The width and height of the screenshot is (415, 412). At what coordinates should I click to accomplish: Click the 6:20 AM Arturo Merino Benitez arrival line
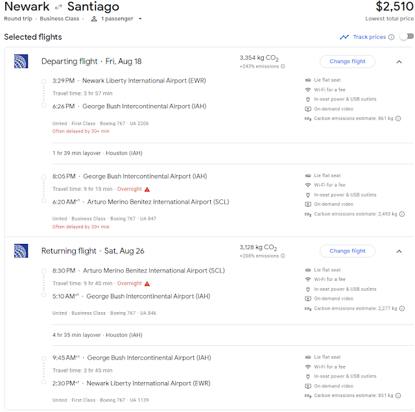141,202
